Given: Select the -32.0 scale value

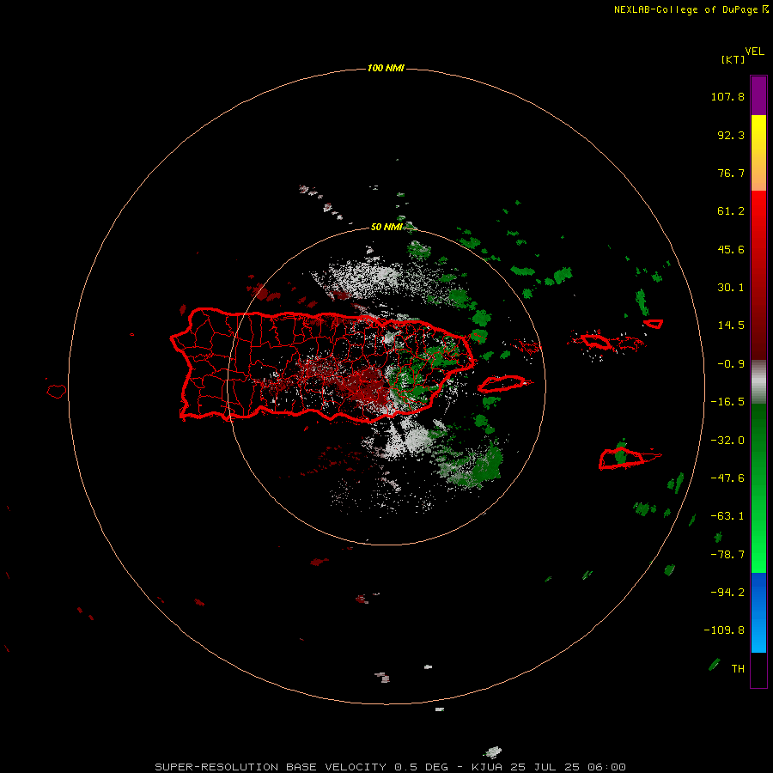Looking at the screenshot, I should 727,441.
